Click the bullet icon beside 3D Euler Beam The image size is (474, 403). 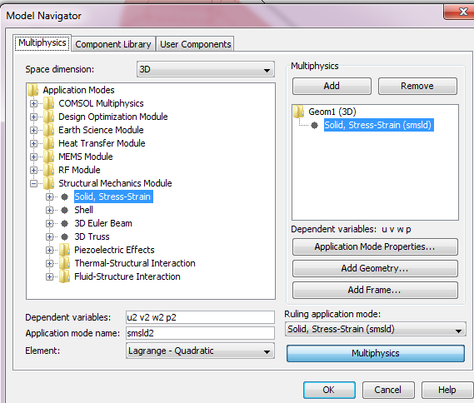pyautogui.click(x=64, y=223)
